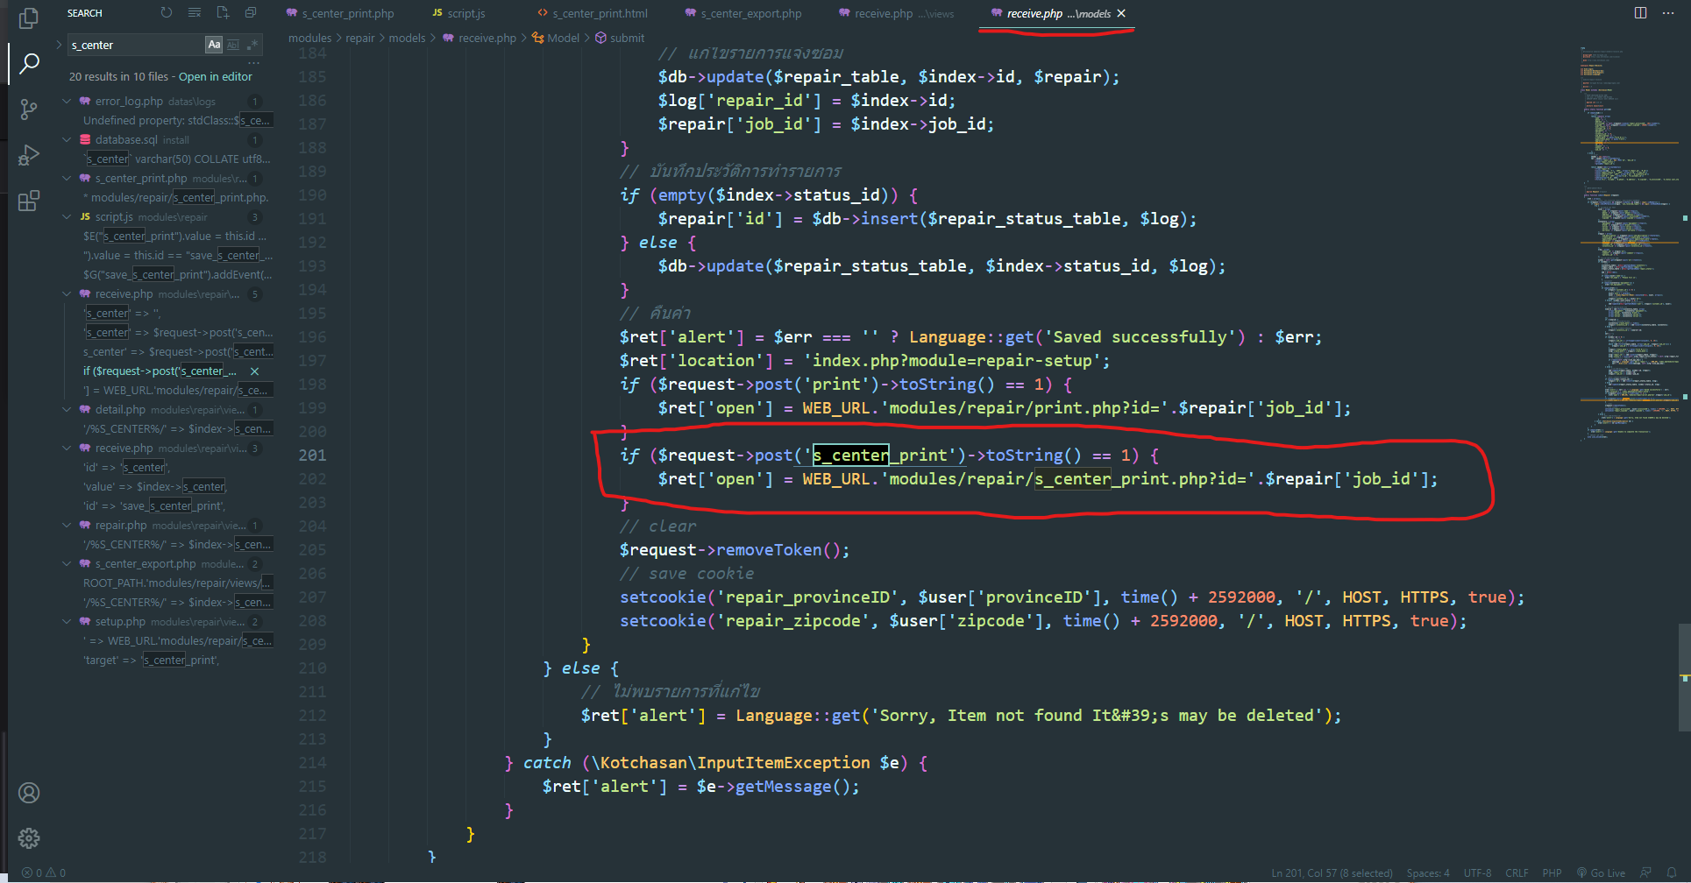The width and height of the screenshot is (1691, 883).
Task: Click repair in breadcrumb
Action: [360, 38]
